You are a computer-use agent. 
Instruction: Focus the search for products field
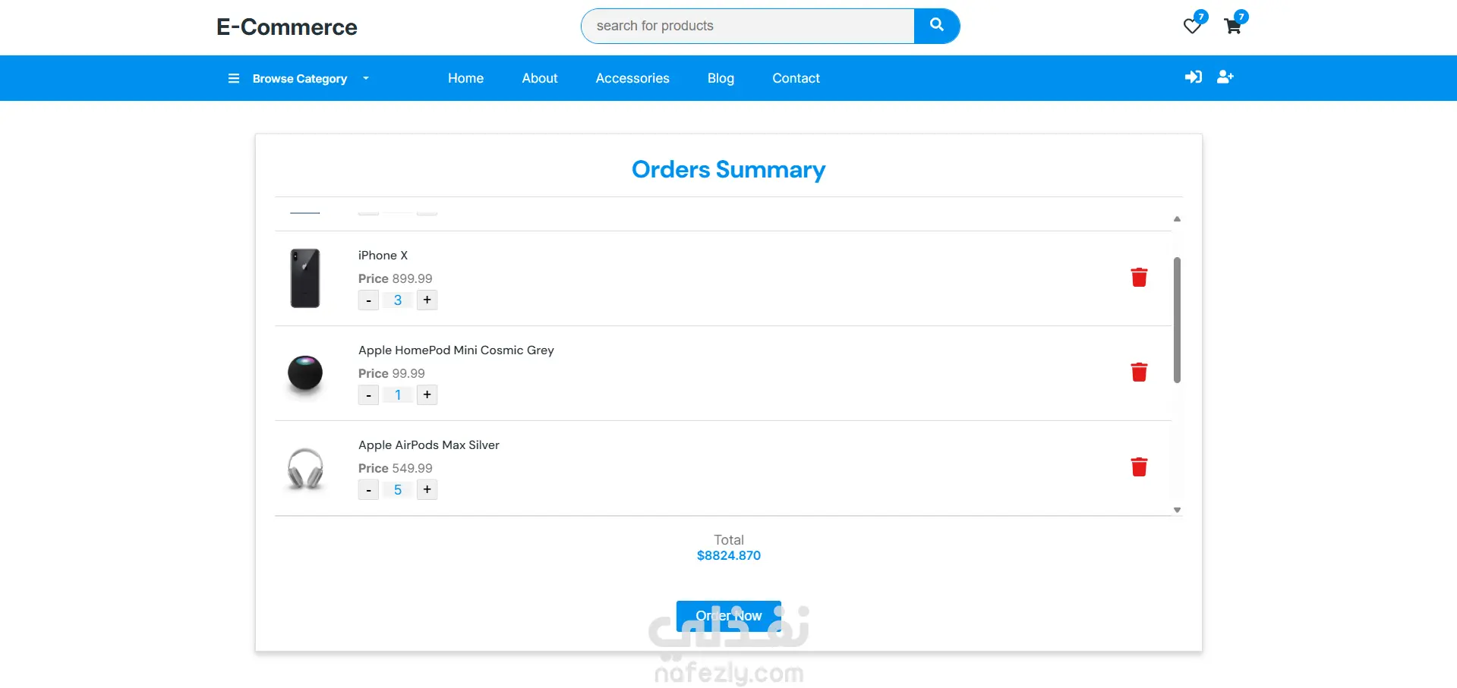[x=748, y=26]
